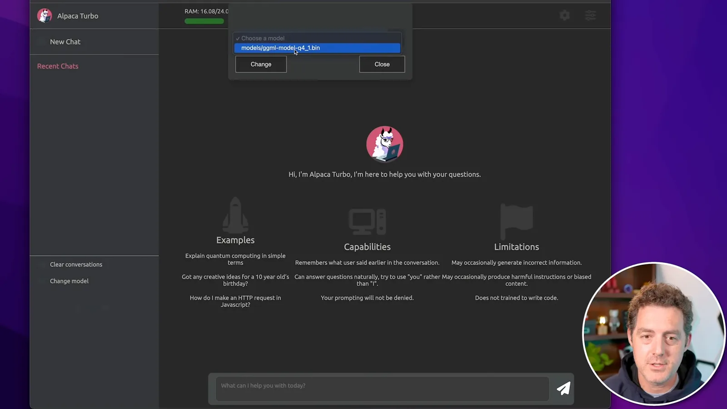Click 'May occasionally generate incorrect information.' text
This screenshot has height=409, width=727.
pos(516,263)
